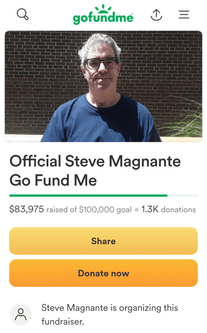
Task: Click the Donate now button
Action: (103, 273)
